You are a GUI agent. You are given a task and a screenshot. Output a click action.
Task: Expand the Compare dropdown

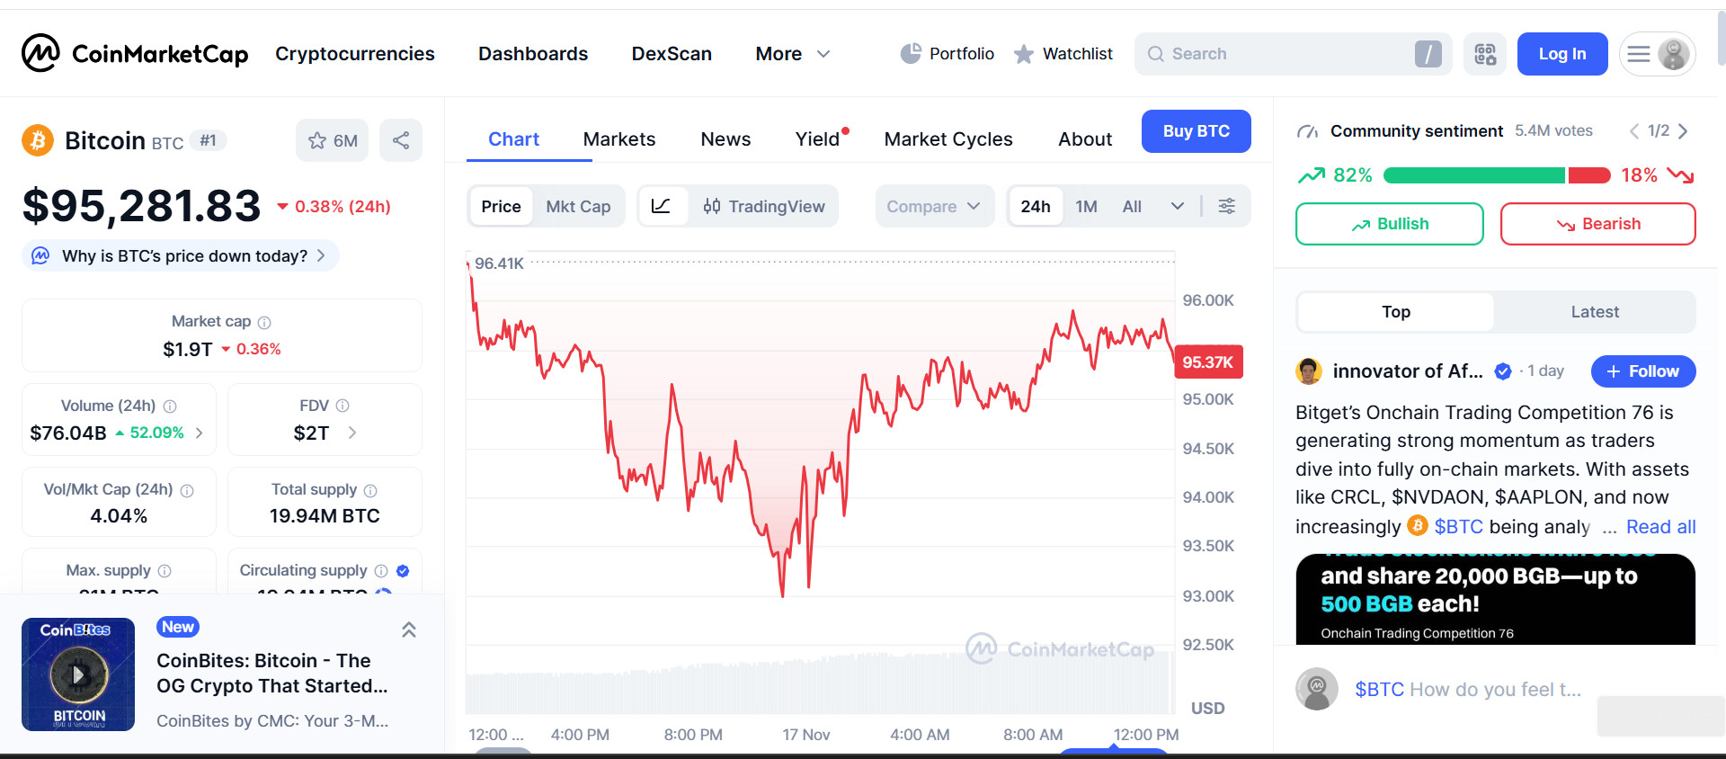934,207
